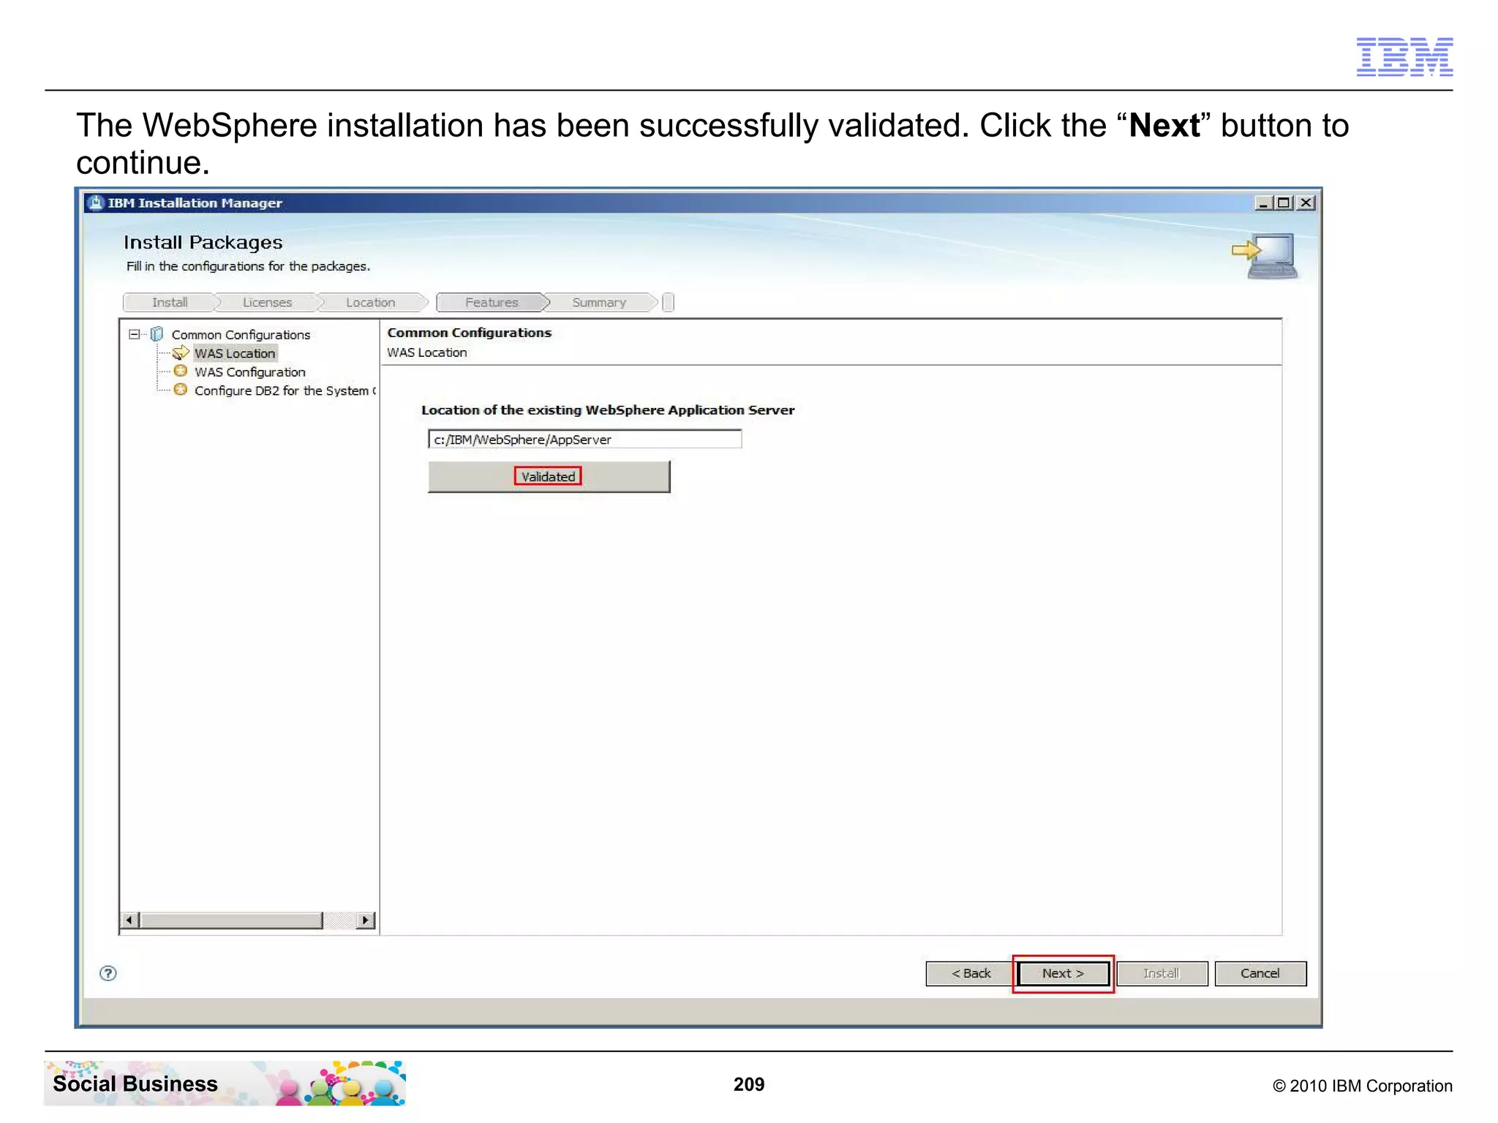The height and width of the screenshot is (1123, 1498).
Task: Go to the Licenses wizard step
Action: (x=267, y=303)
